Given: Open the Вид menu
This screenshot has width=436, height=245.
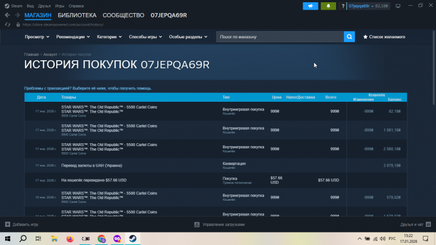Looking at the screenshot, I should click(30, 6).
